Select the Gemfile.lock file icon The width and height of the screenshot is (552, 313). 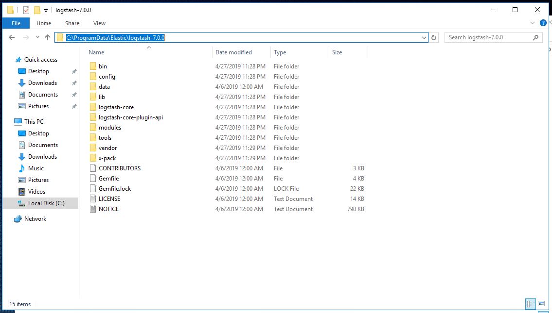(x=93, y=188)
